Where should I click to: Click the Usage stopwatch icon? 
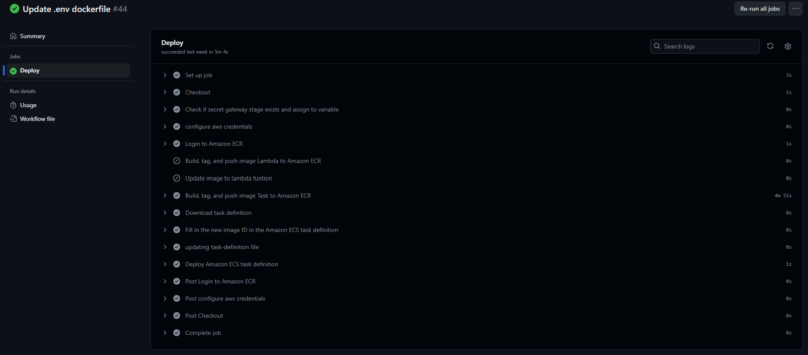pos(13,105)
